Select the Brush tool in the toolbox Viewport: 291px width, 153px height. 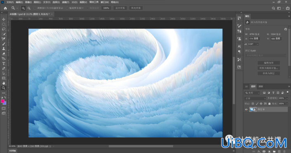(x=4, y=44)
